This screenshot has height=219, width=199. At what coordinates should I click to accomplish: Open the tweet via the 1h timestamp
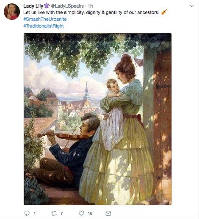point(90,6)
